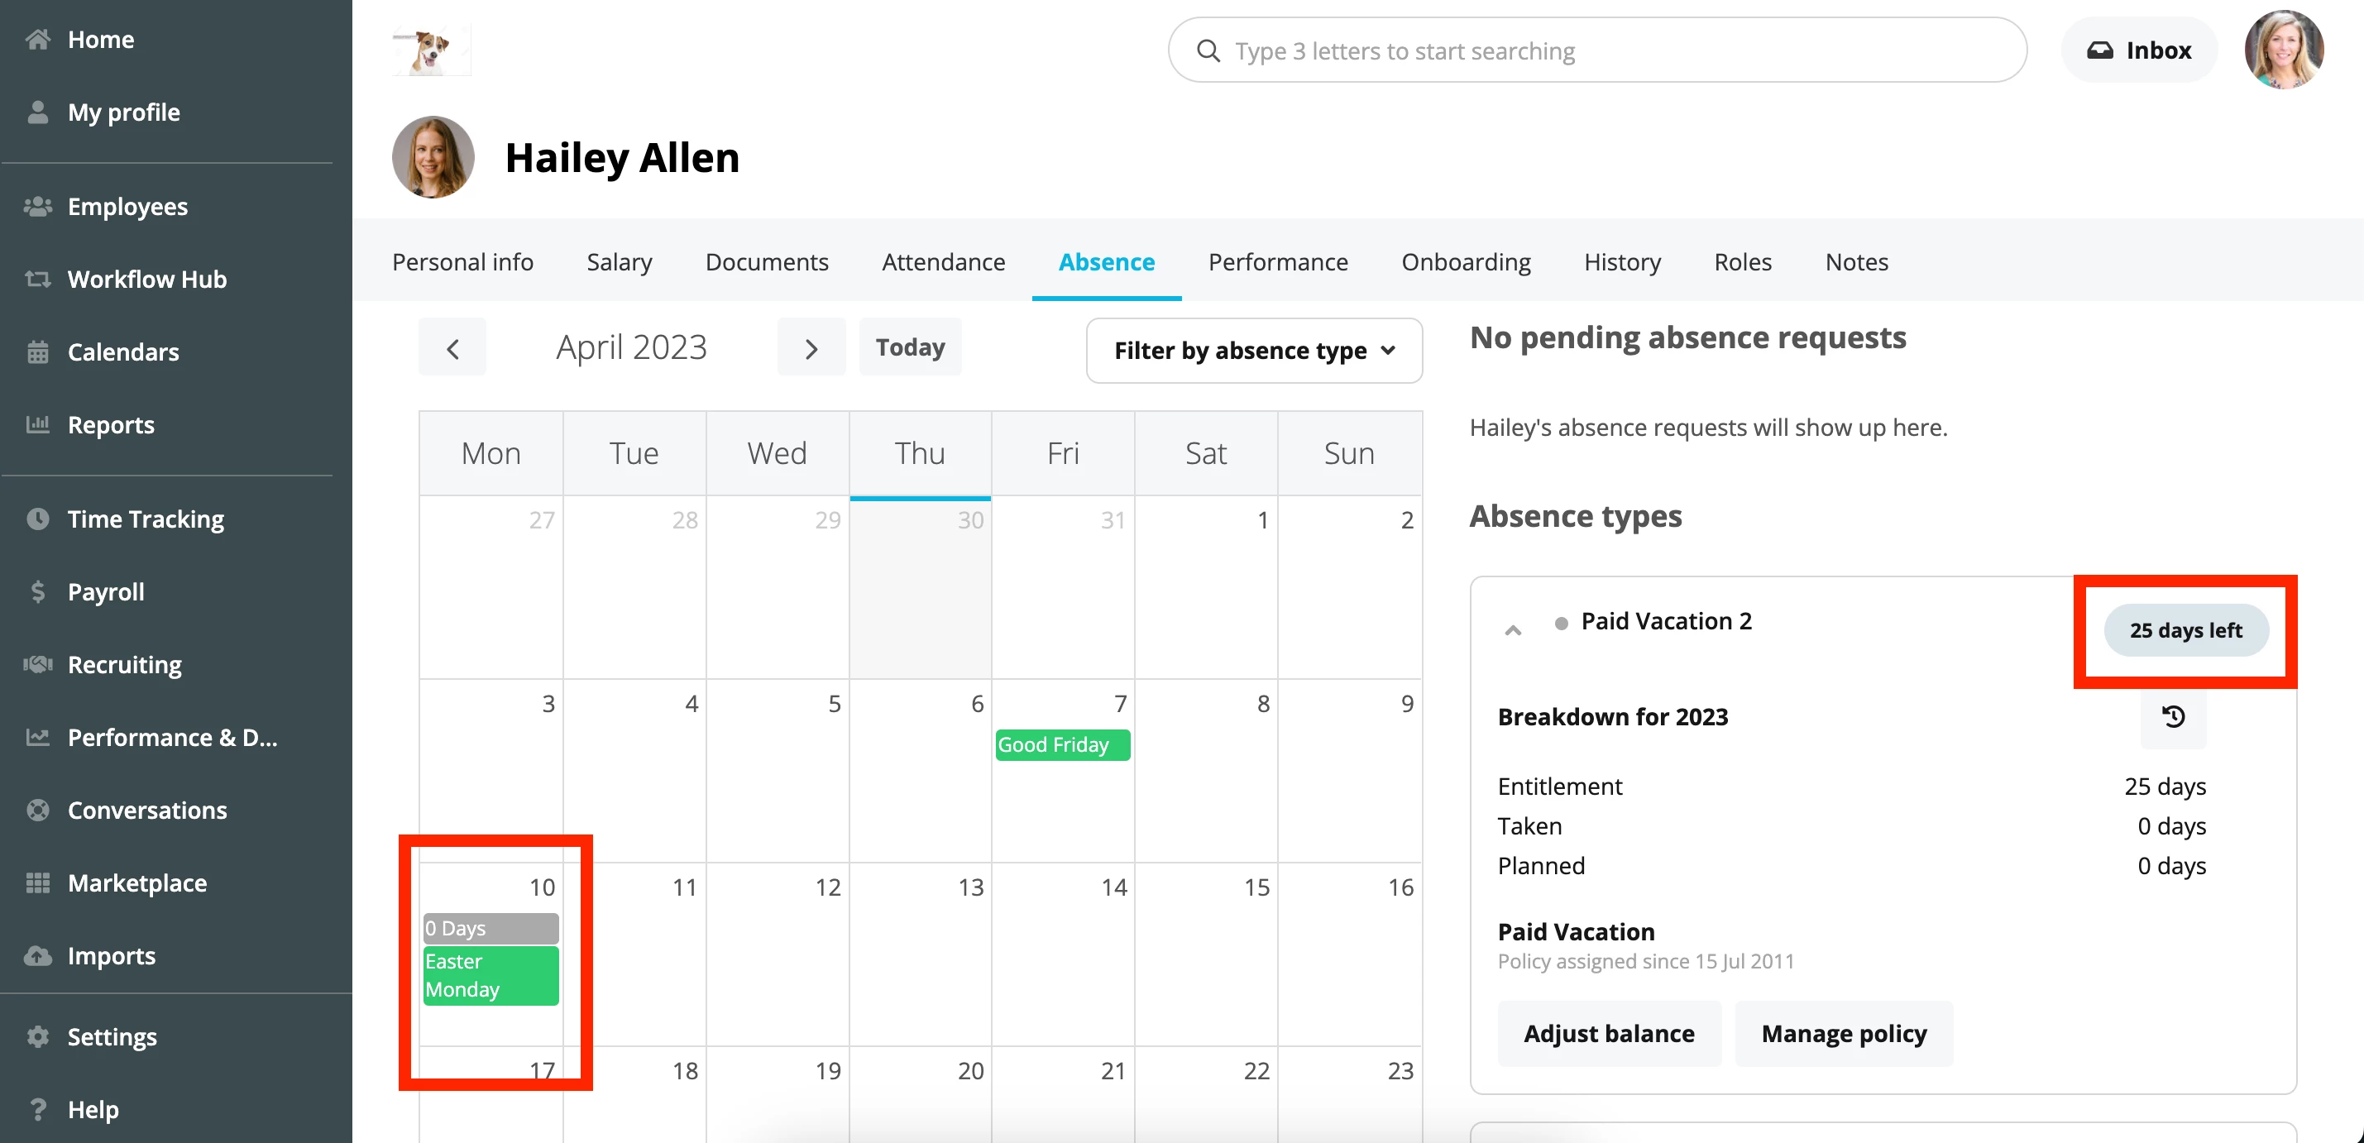The height and width of the screenshot is (1143, 2364).
Task: Select the Absence tab
Action: pyautogui.click(x=1107, y=261)
